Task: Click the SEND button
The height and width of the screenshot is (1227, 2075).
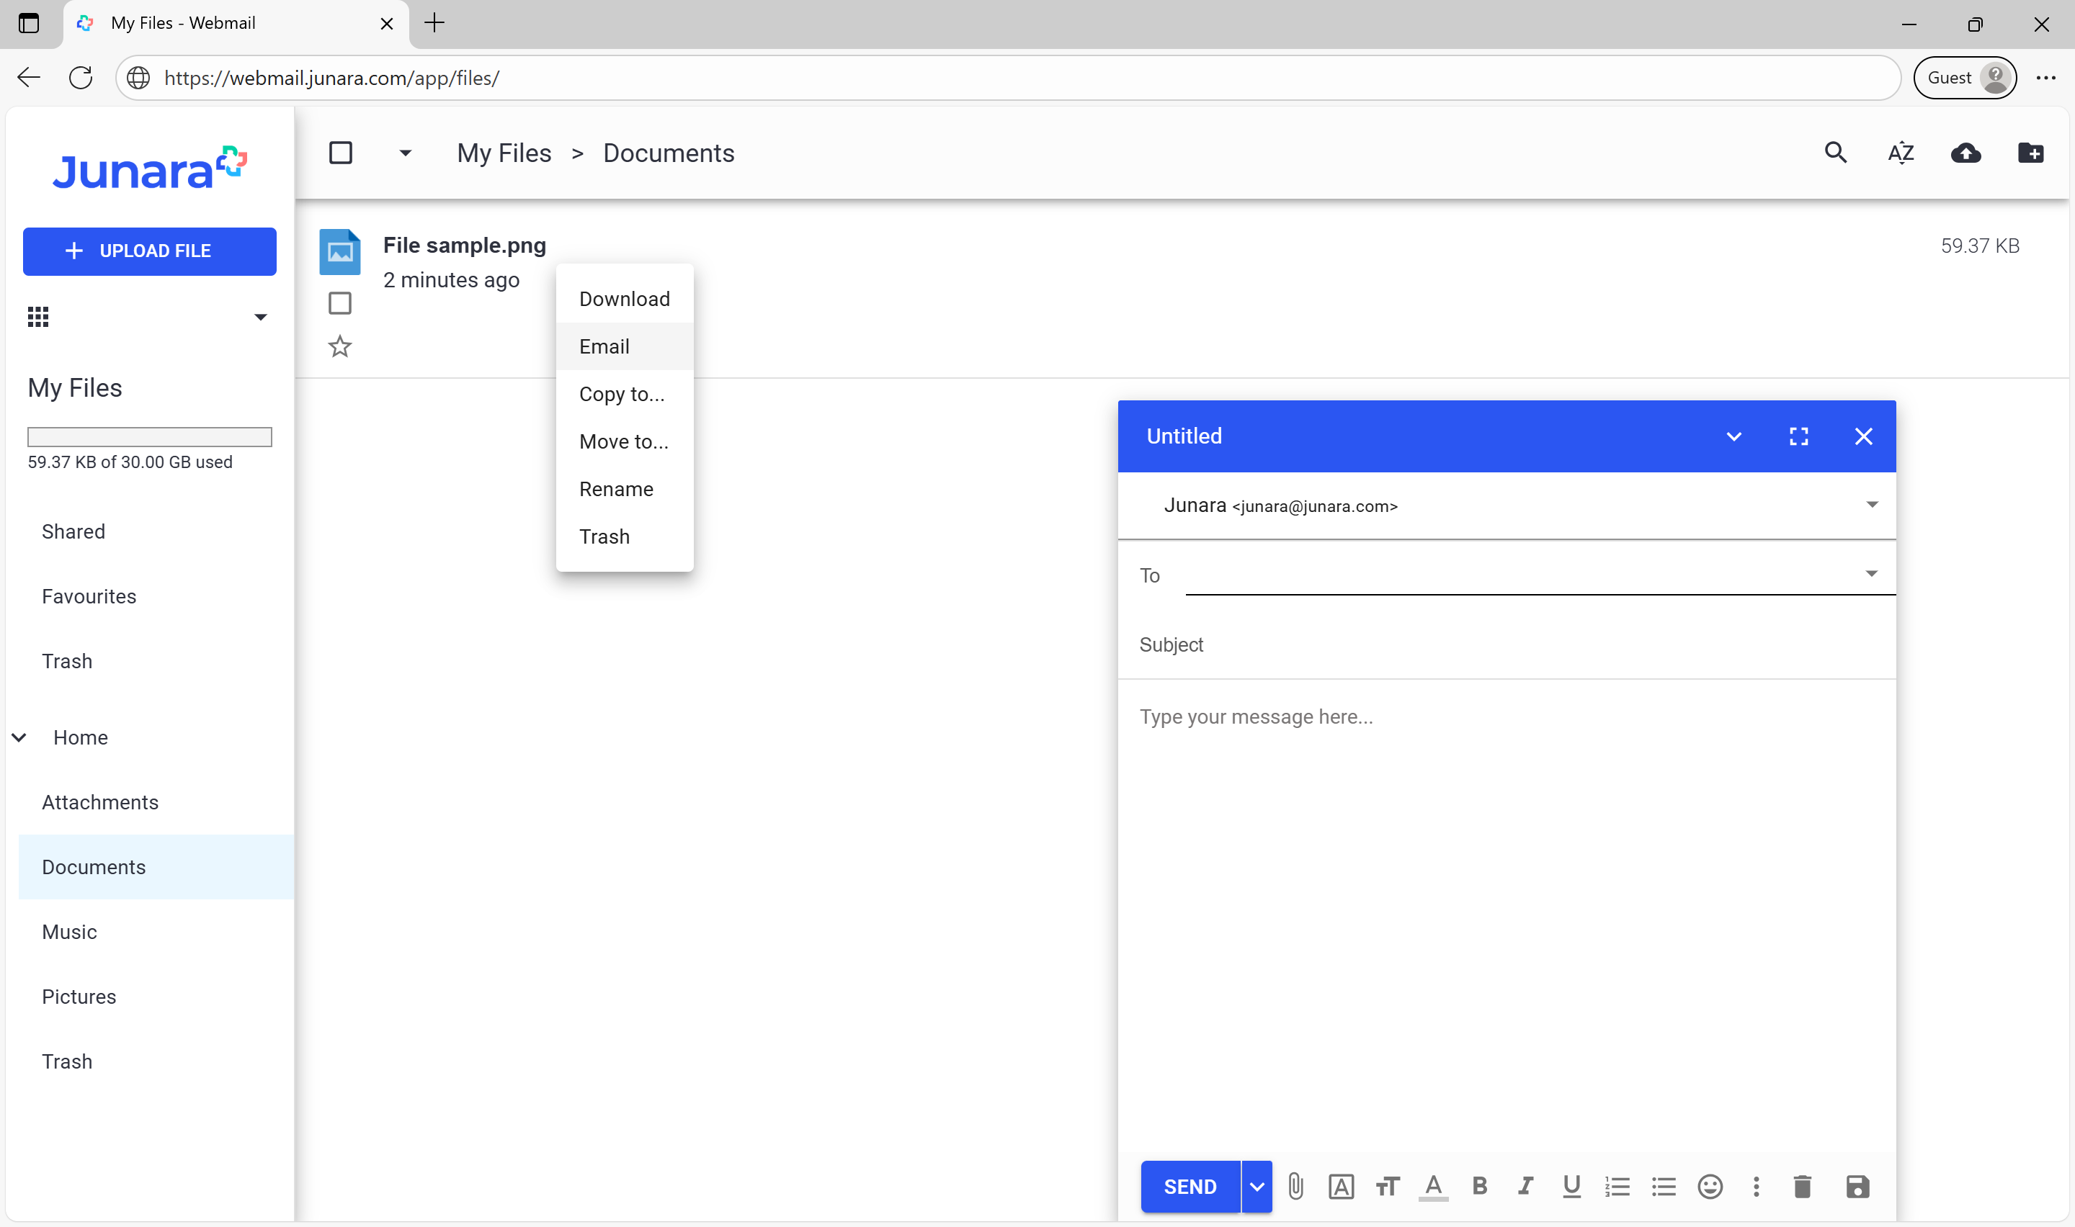Action: (x=1190, y=1187)
